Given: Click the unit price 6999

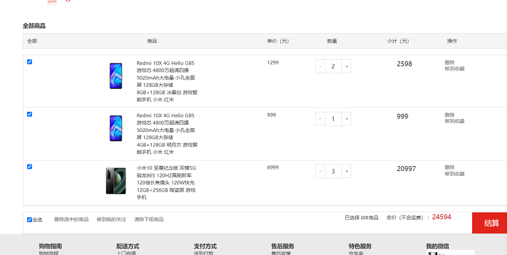Looking at the screenshot, I should tap(273, 168).
